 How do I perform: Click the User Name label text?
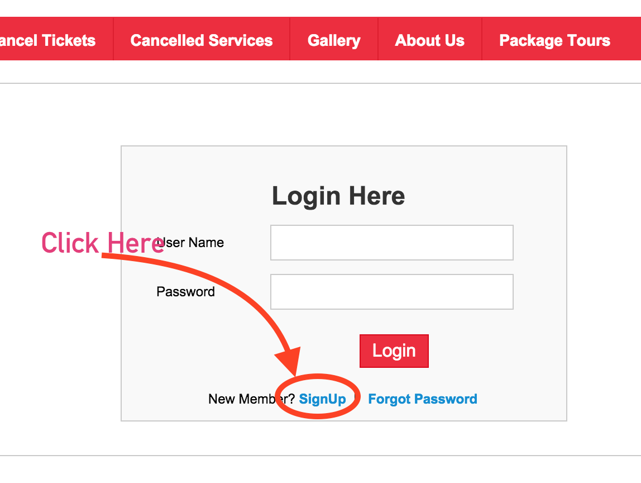pyautogui.click(x=191, y=242)
